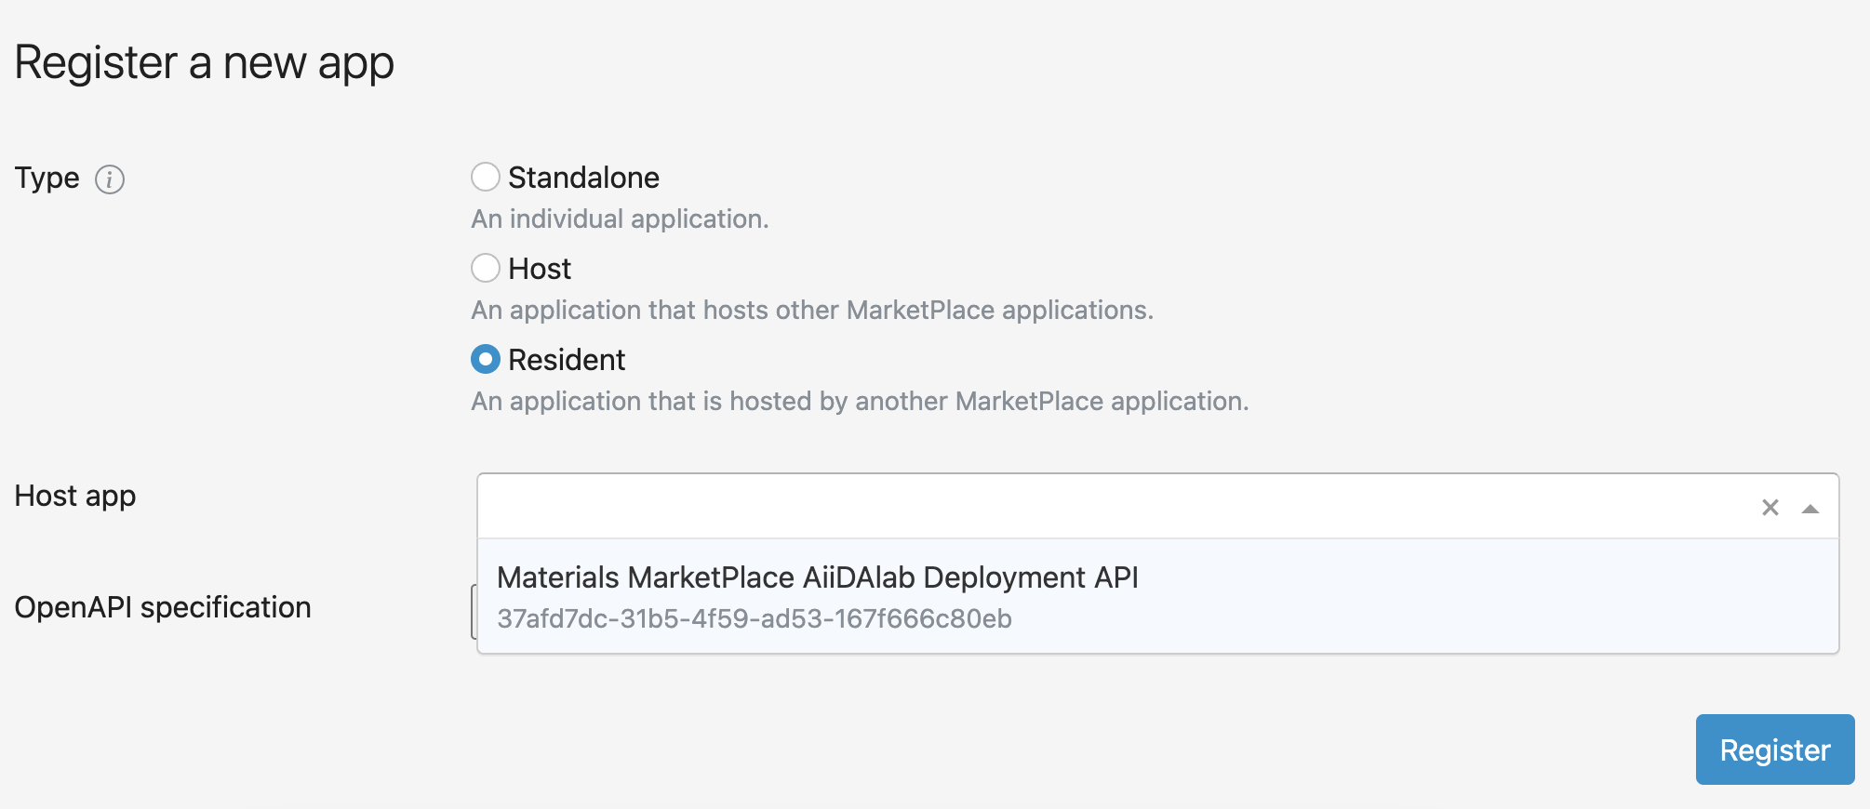Clear the Host app selection

click(1770, 507)
